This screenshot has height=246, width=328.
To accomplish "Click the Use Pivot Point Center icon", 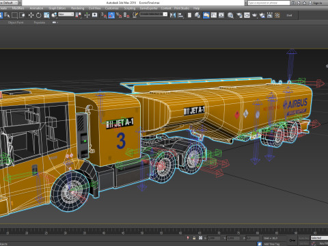I will [x=78, y=15].
